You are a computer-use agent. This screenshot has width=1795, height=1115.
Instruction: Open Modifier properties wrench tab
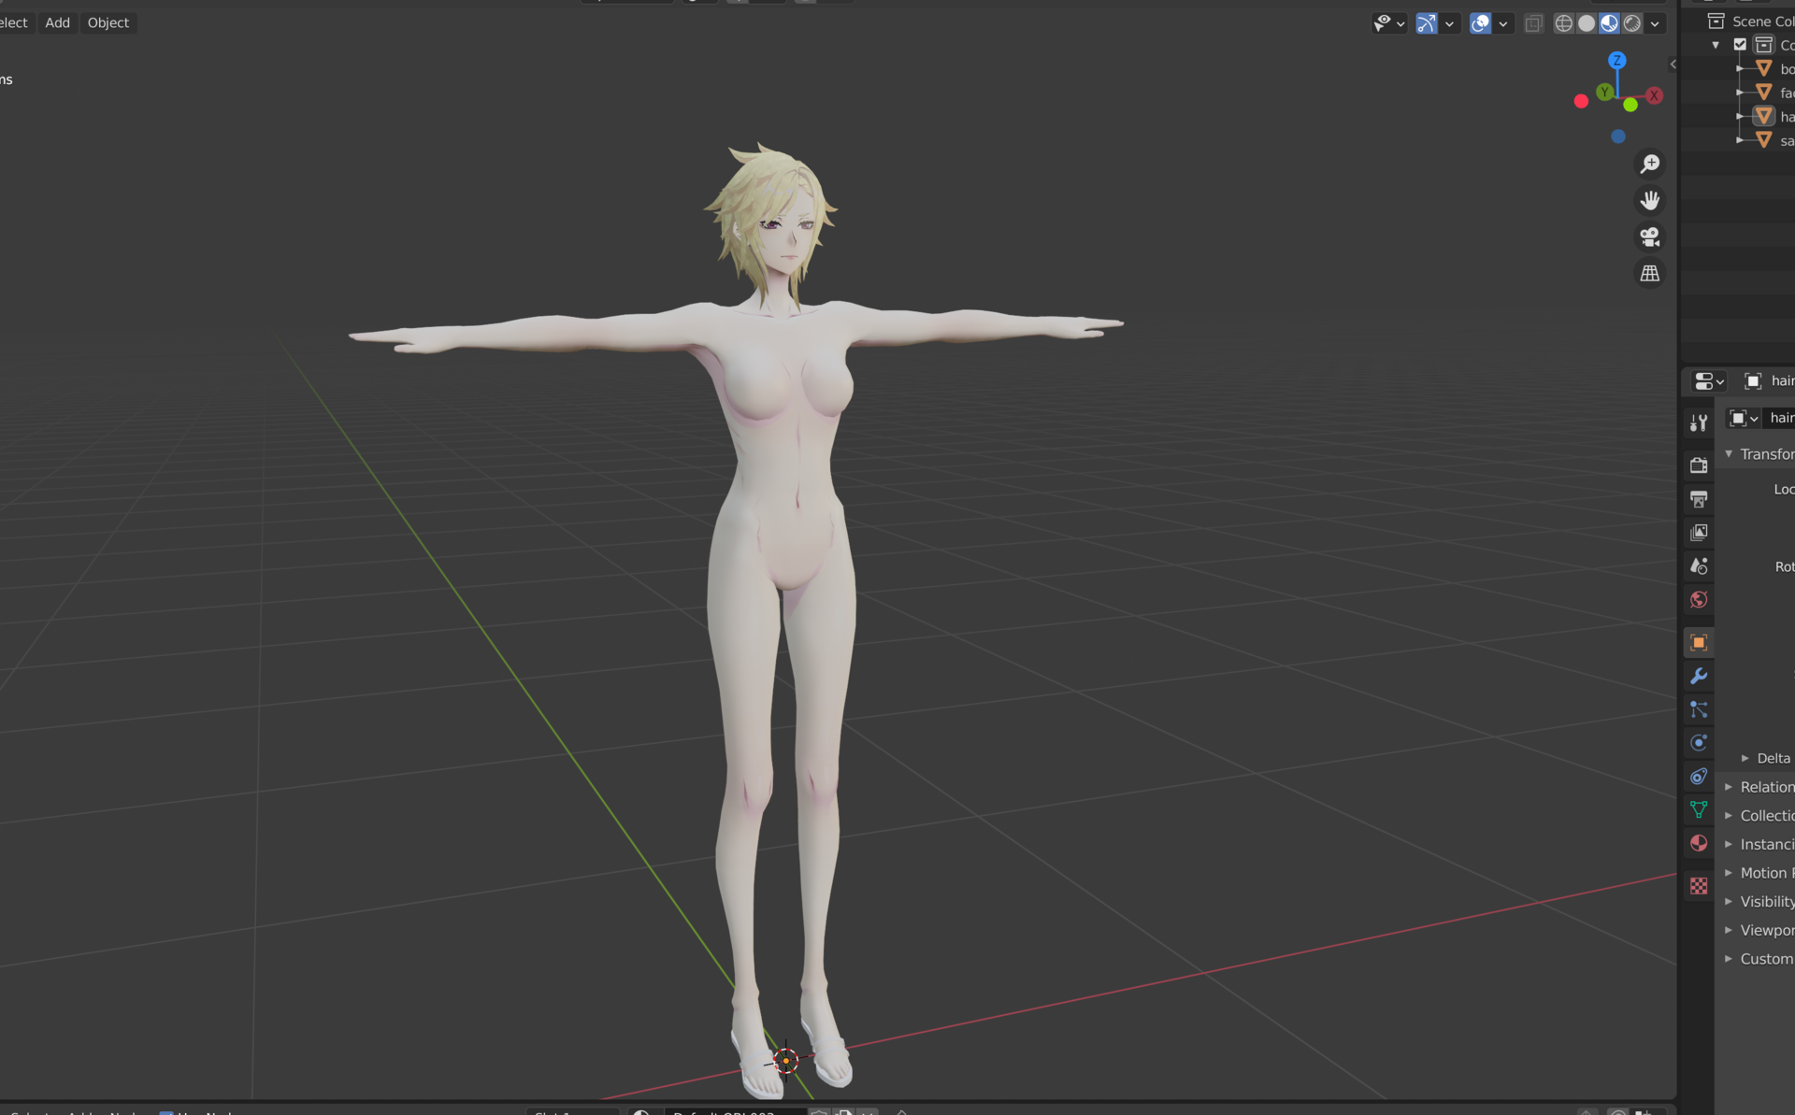[1699, 676]
